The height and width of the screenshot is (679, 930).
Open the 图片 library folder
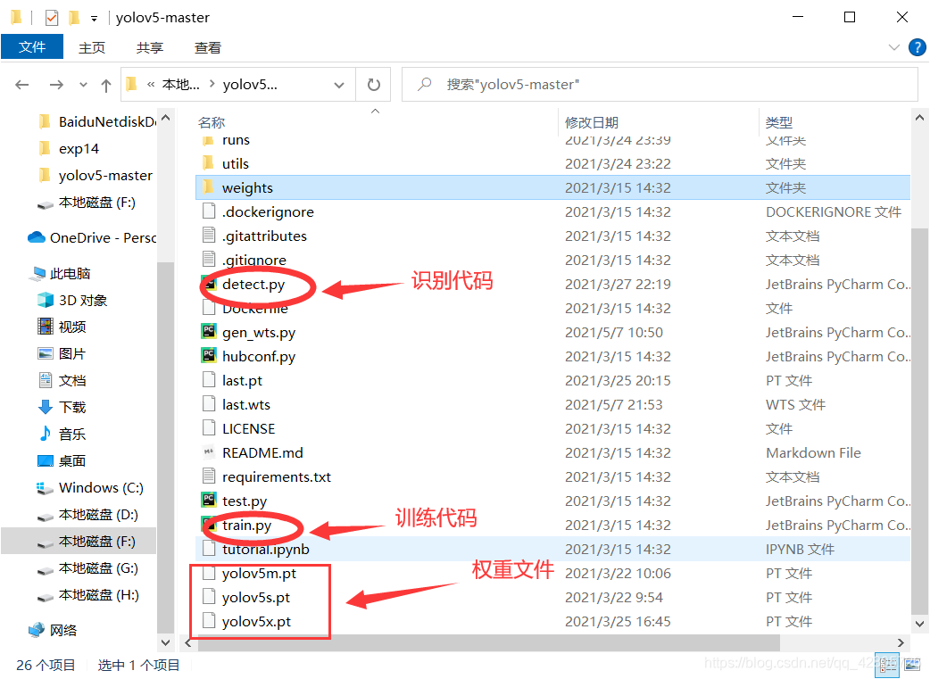coord(62,353)
